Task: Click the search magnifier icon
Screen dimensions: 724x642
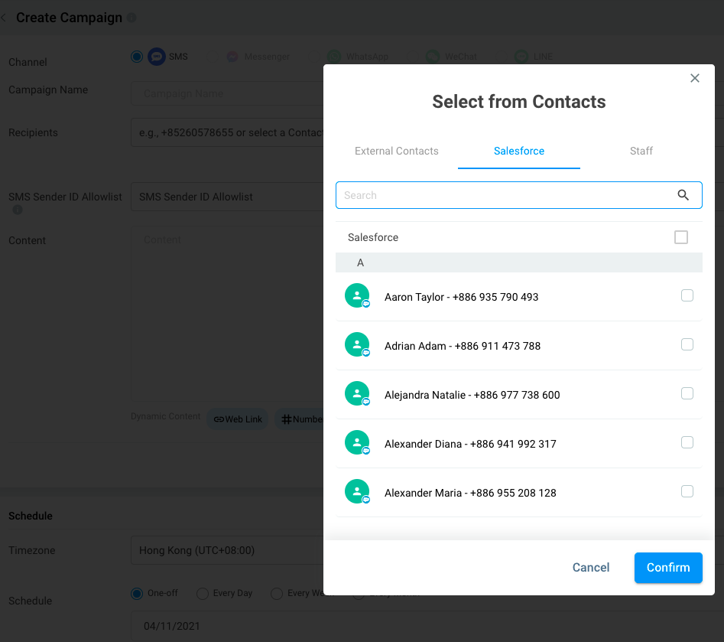Action: (x=683, y=195)
